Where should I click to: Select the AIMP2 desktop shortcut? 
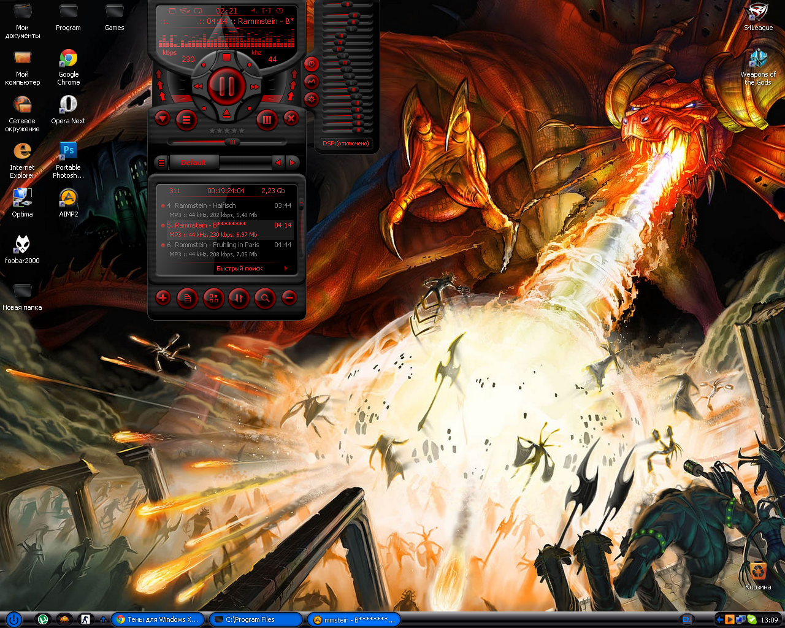pyautogui.click(x=68, y=203)
